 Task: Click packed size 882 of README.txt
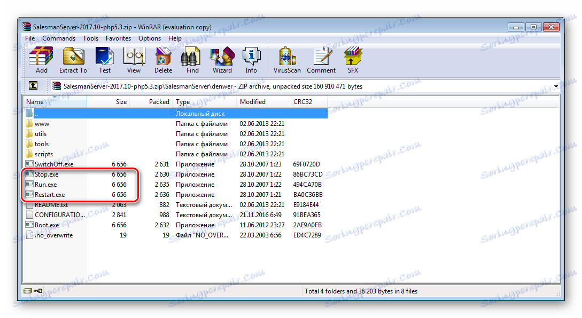coord(164,204)
